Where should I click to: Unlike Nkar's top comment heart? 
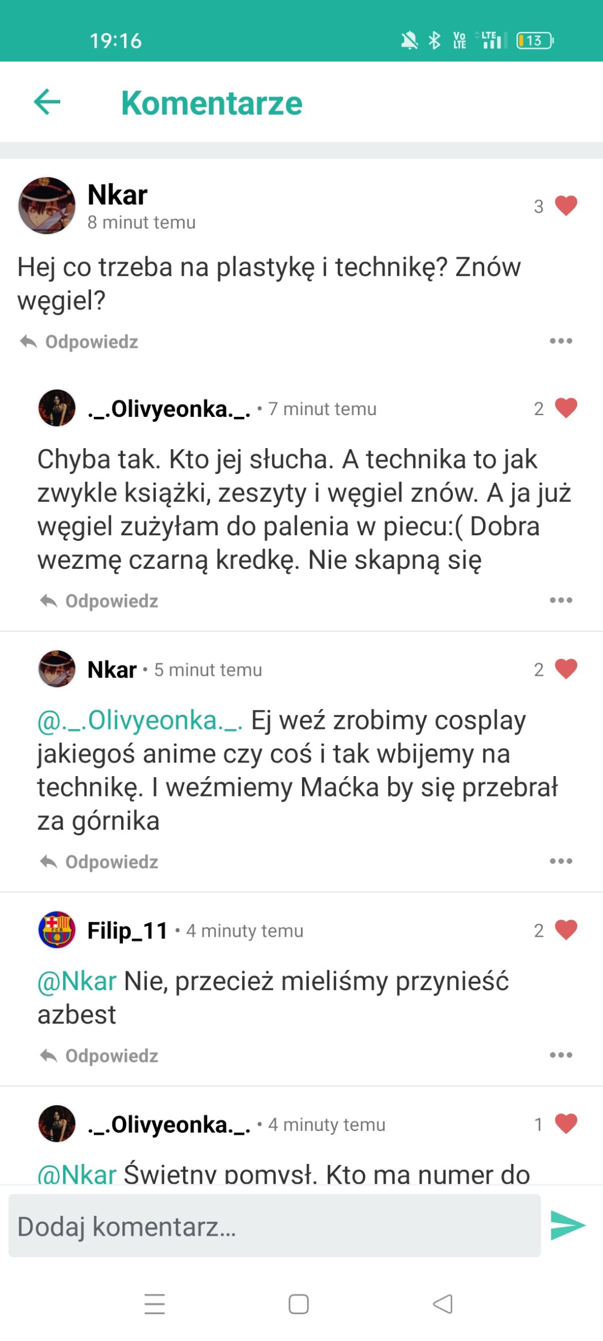point(566,206)
